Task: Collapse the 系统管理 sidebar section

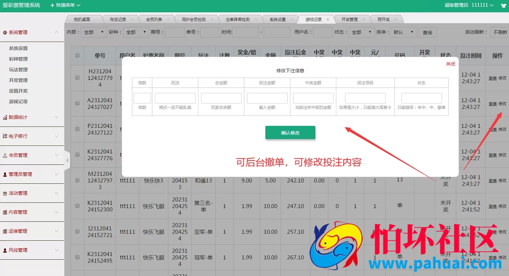Action: 32,32
